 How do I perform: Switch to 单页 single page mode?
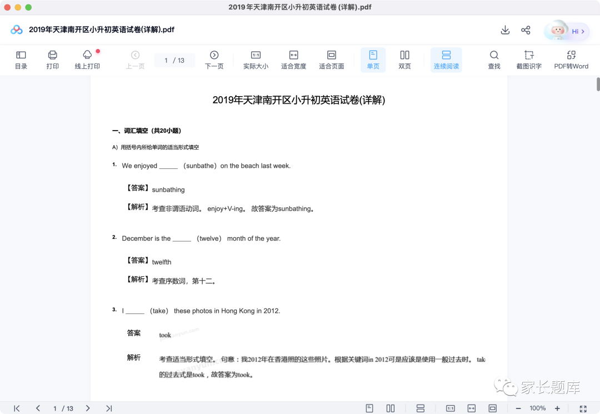[x=373, y=60]
